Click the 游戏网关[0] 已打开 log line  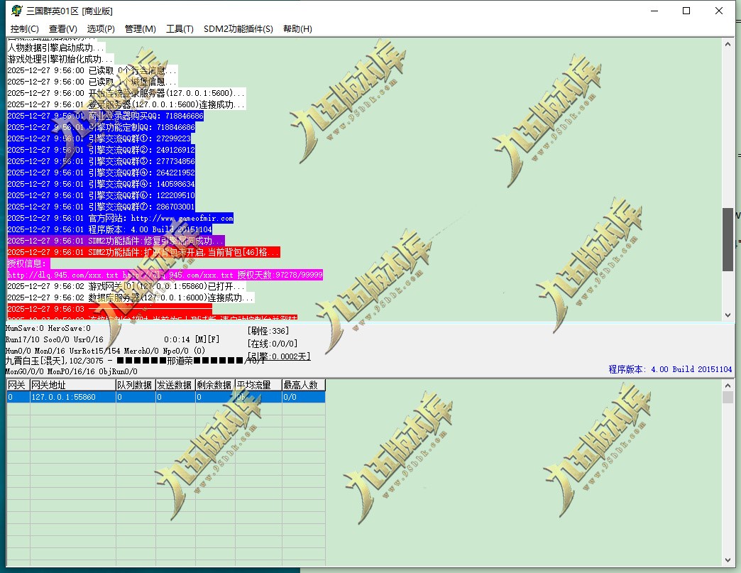(126, 286)
